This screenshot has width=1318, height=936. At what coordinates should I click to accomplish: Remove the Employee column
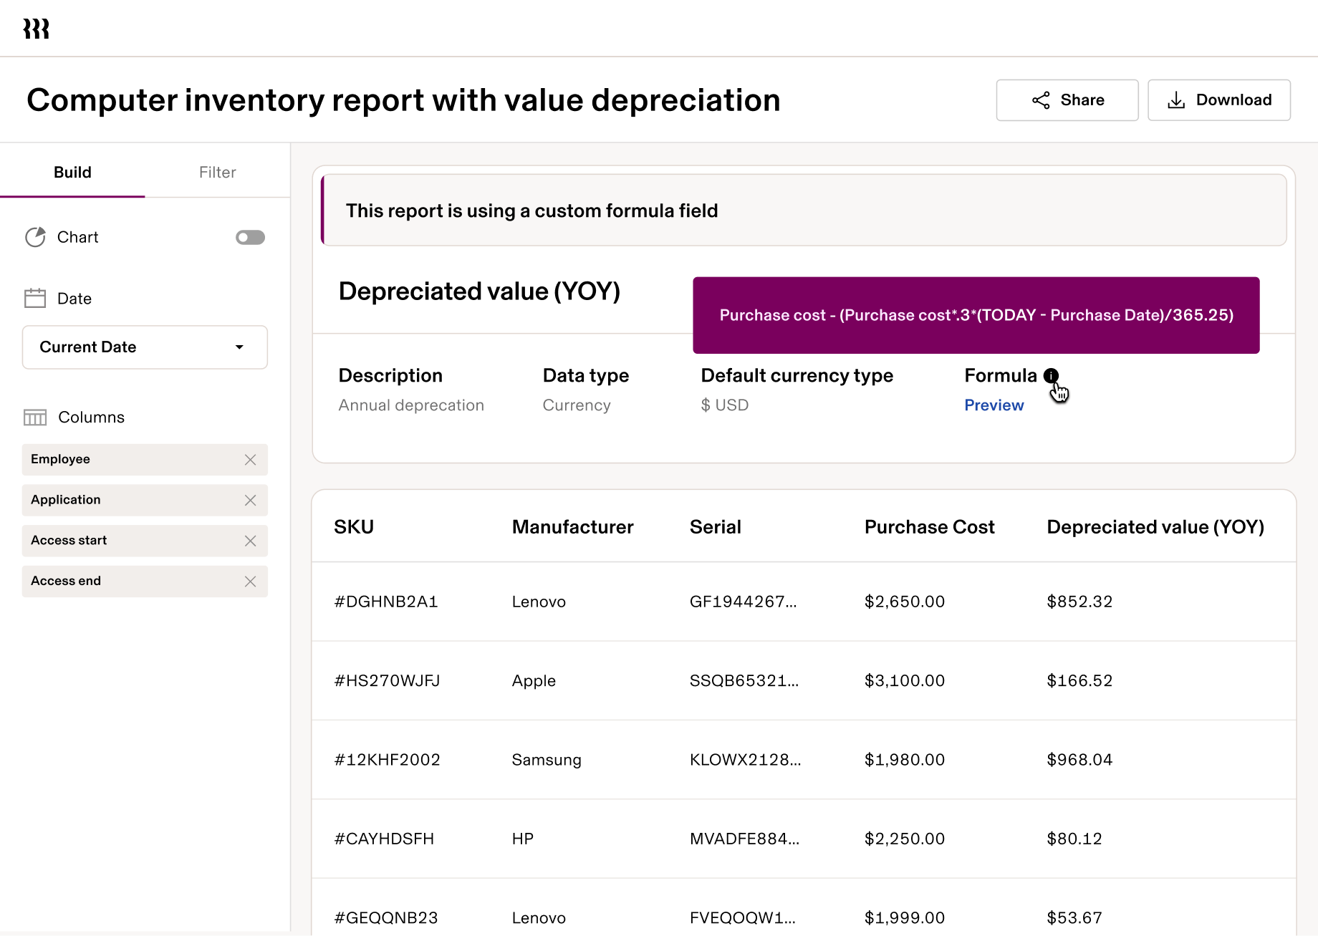[x=251, y=459]
